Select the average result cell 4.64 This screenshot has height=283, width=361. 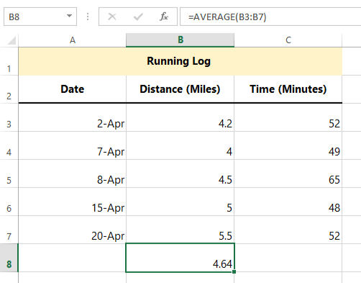tap(180, 258)
